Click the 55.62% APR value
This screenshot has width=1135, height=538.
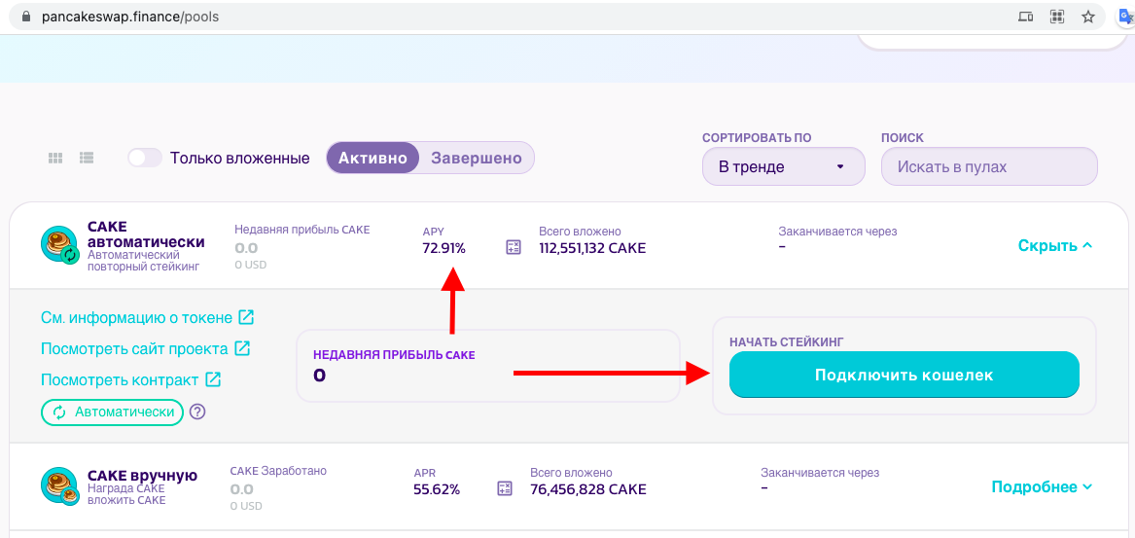point(437,489)
